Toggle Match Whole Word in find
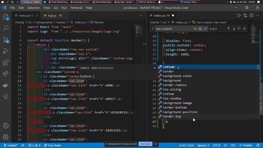Screen dimensions: 263x148 (200, 29)
